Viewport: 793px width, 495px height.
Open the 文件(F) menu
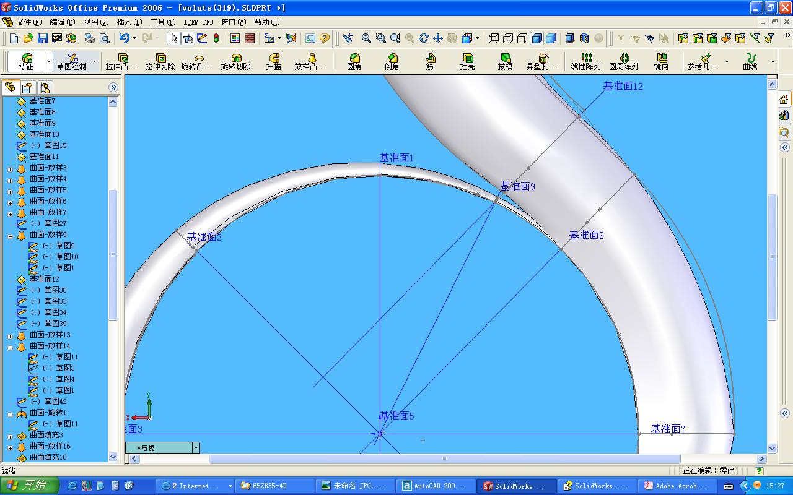29,22
